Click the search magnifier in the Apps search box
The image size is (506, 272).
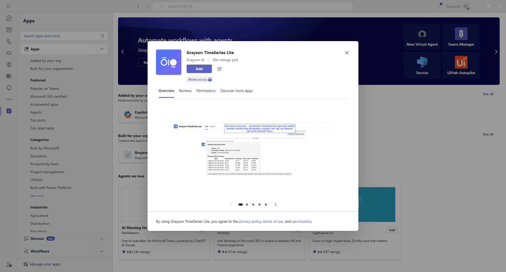tap(103, 36)
